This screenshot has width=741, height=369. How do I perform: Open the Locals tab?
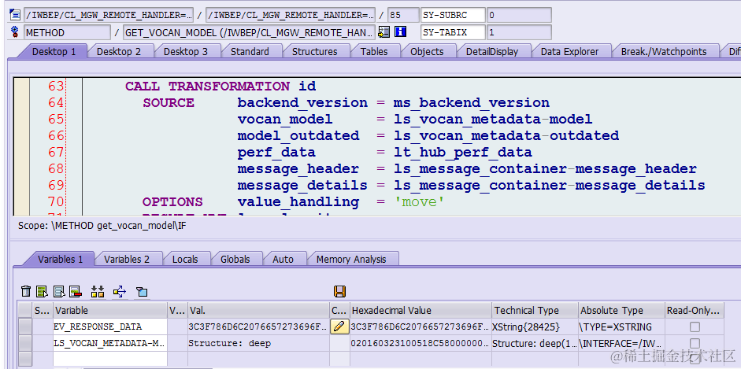click(x=185, y=259)
